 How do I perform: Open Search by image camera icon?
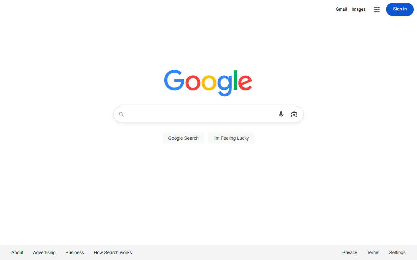[294, 114]
